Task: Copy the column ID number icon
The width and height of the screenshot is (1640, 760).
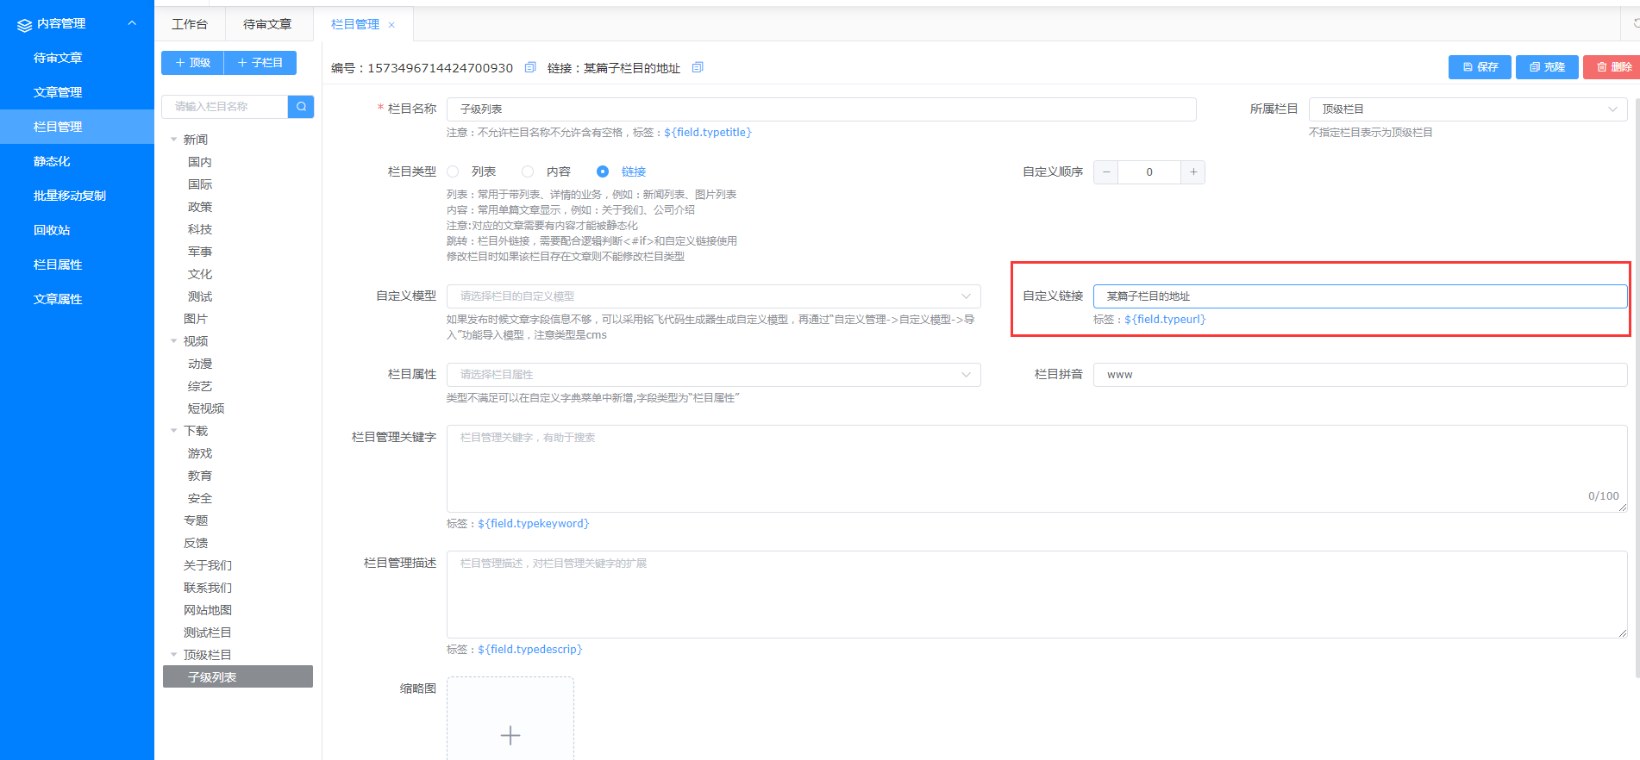Action: 530,67
